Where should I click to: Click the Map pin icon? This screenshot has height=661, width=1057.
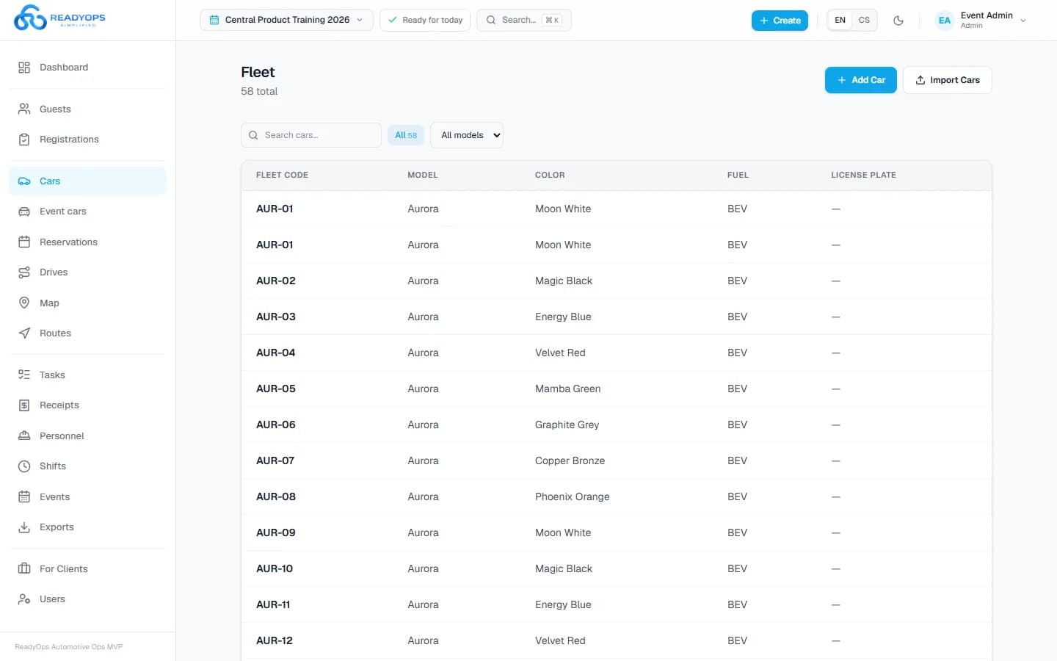[24, 303]
